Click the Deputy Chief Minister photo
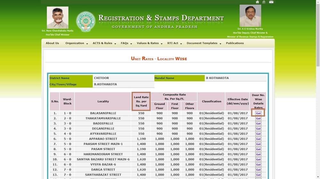Screen dimensions: 320x179 click(x=250, y=16)
